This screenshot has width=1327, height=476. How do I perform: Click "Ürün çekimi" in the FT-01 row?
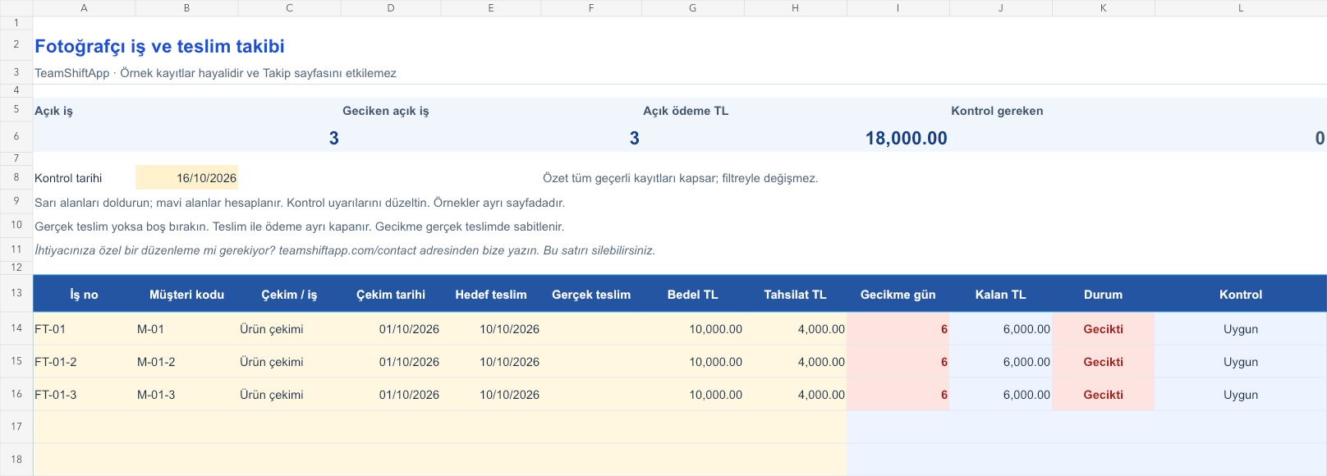coord(289,328)
